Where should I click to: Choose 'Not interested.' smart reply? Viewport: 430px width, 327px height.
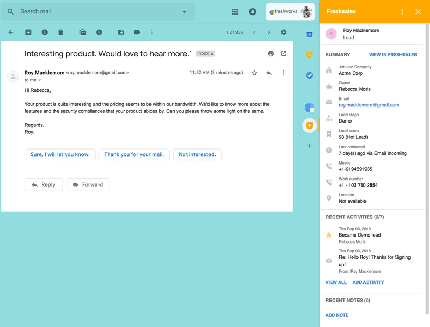197,154
